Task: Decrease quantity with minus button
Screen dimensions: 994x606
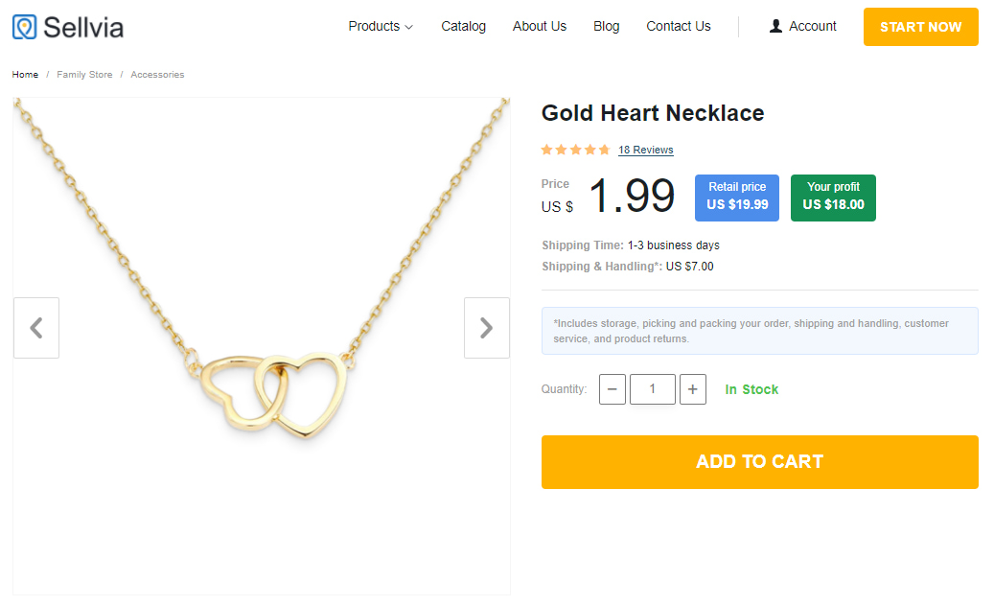Action: click(x=613, y=389)
